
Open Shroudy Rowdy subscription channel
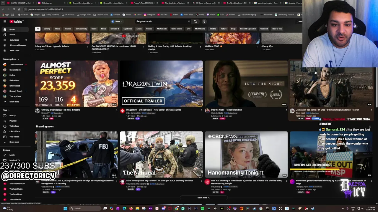coord(16,91)
